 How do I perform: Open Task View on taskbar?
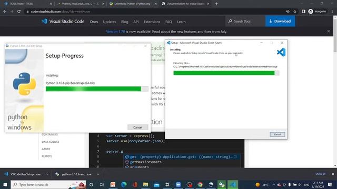click(x=102, y=184)
